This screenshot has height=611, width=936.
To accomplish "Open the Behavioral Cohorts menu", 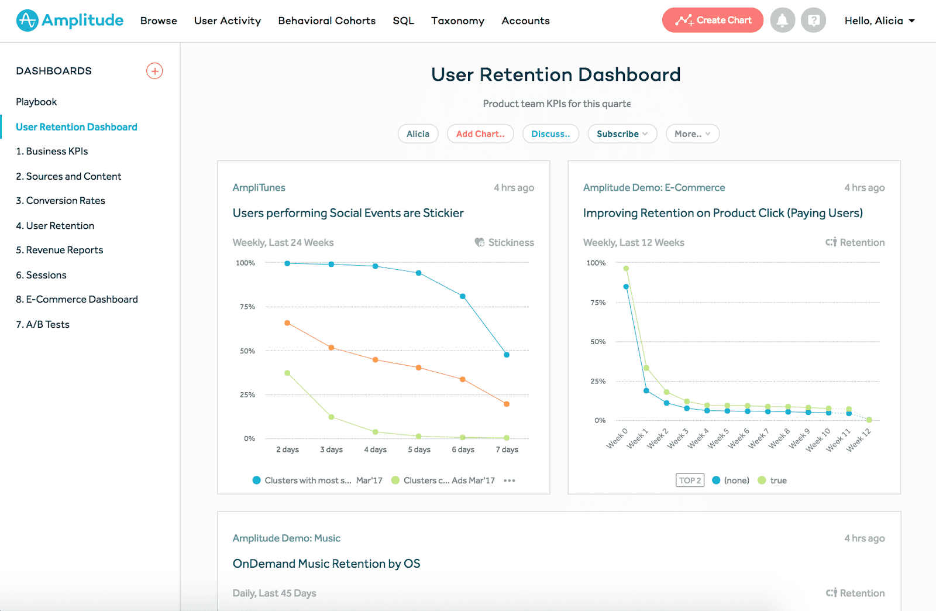I will point(326,20).
